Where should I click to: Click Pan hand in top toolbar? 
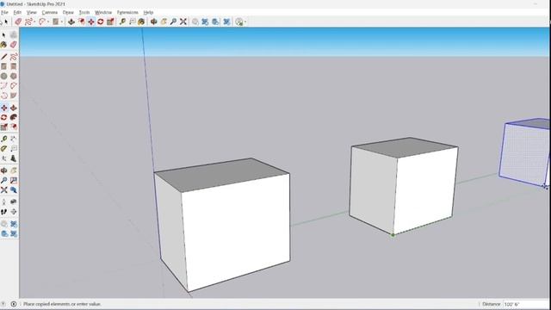pos(164,22)
